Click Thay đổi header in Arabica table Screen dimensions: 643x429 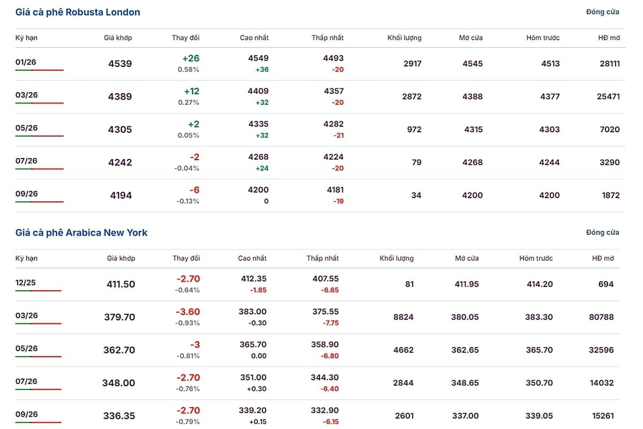tap(186, 258)
